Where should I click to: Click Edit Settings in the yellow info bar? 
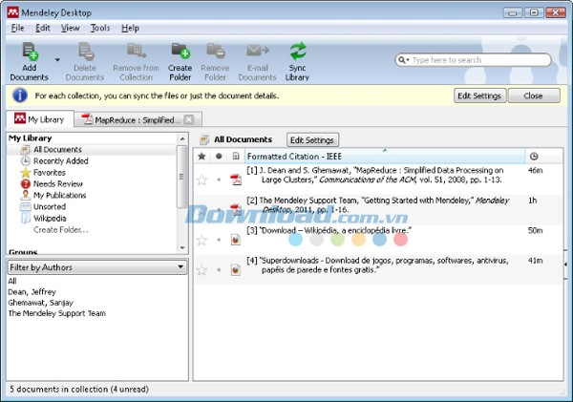click(x=479, y=95)
